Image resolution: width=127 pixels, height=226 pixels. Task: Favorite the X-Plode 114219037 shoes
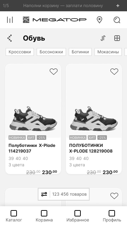click(54, 71)
